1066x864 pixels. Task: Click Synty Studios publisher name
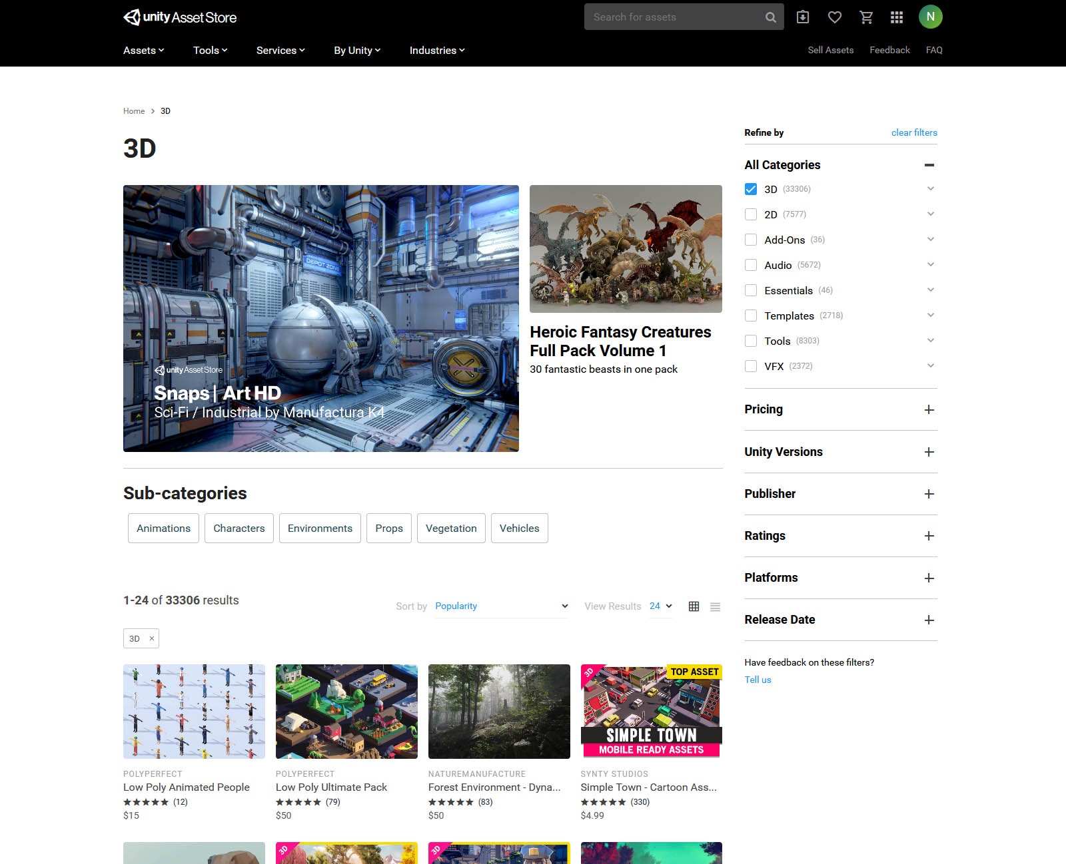(614, 774)
